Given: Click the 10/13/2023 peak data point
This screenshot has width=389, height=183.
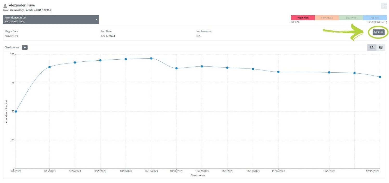Looking at the screenshot, I should point(151,58).
